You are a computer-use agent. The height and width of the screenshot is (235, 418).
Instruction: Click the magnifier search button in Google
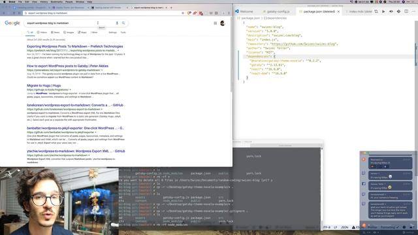point(123,23)
